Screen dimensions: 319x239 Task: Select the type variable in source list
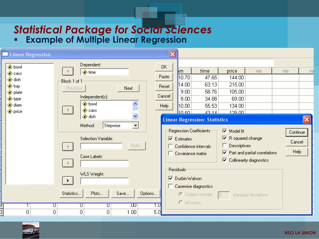pos(14,99)
